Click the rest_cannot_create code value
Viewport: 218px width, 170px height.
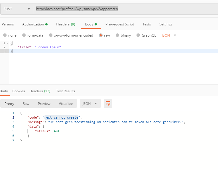tap(61, 117)
